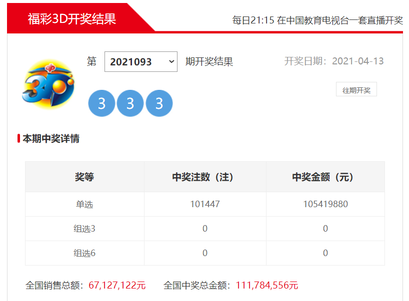Click the national sales total 67,127,122元
409x301 pixels.
[x=117, y=286]
